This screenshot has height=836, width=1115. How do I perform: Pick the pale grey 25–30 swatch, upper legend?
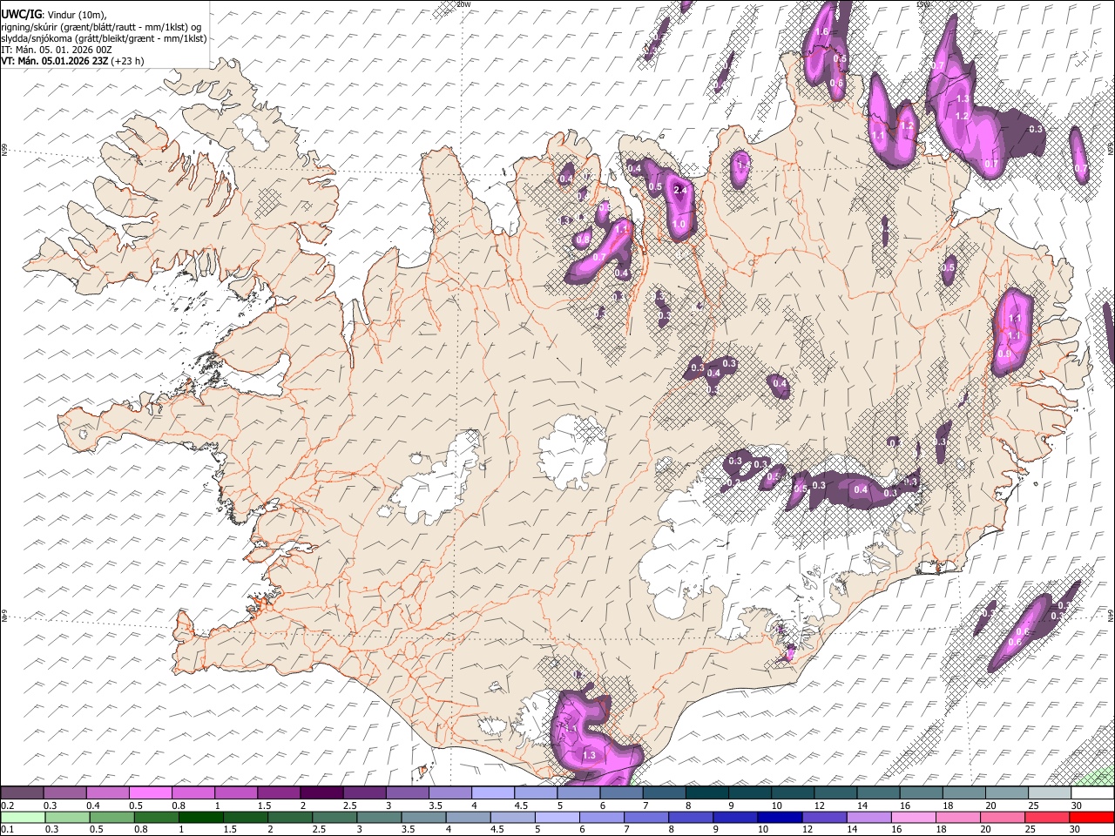click(1050, 793)
